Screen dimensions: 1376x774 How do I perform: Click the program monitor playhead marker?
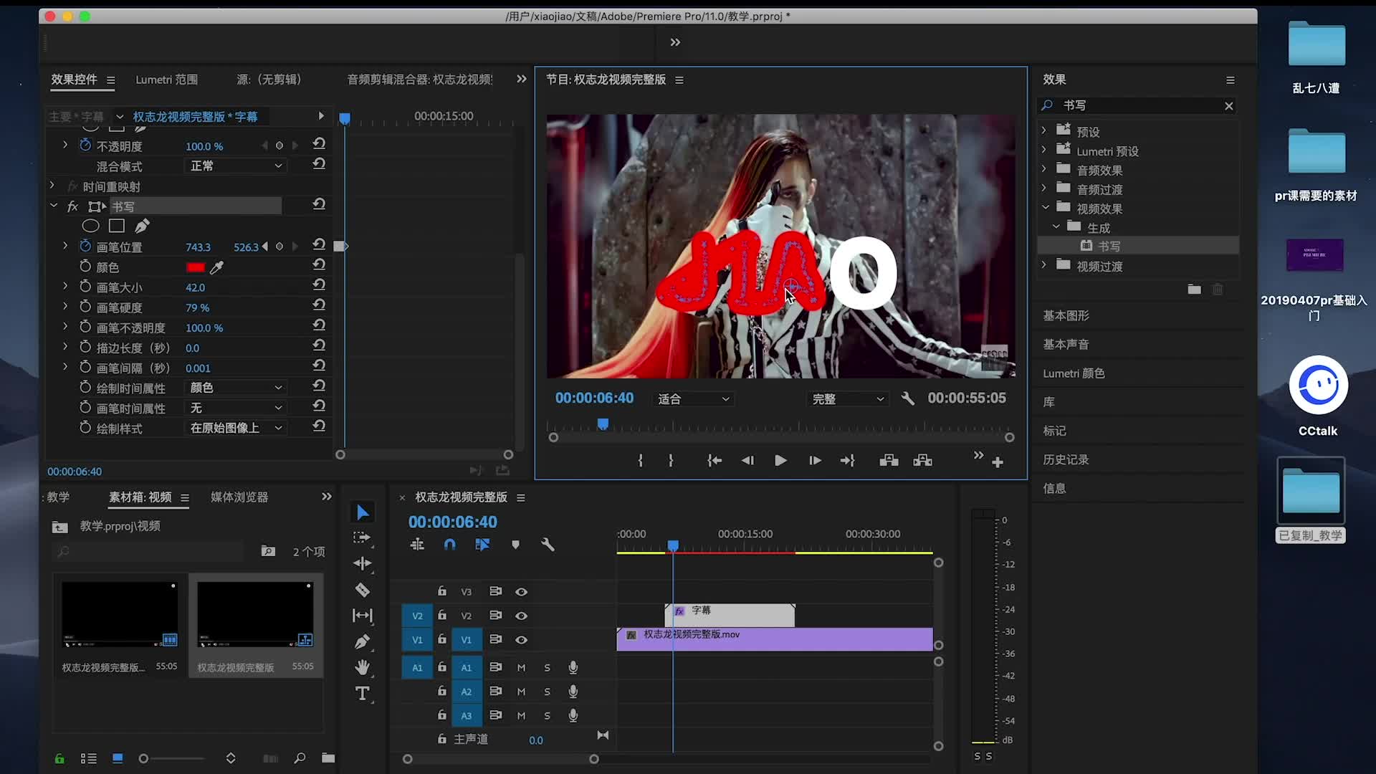click(x=603, y=424)
